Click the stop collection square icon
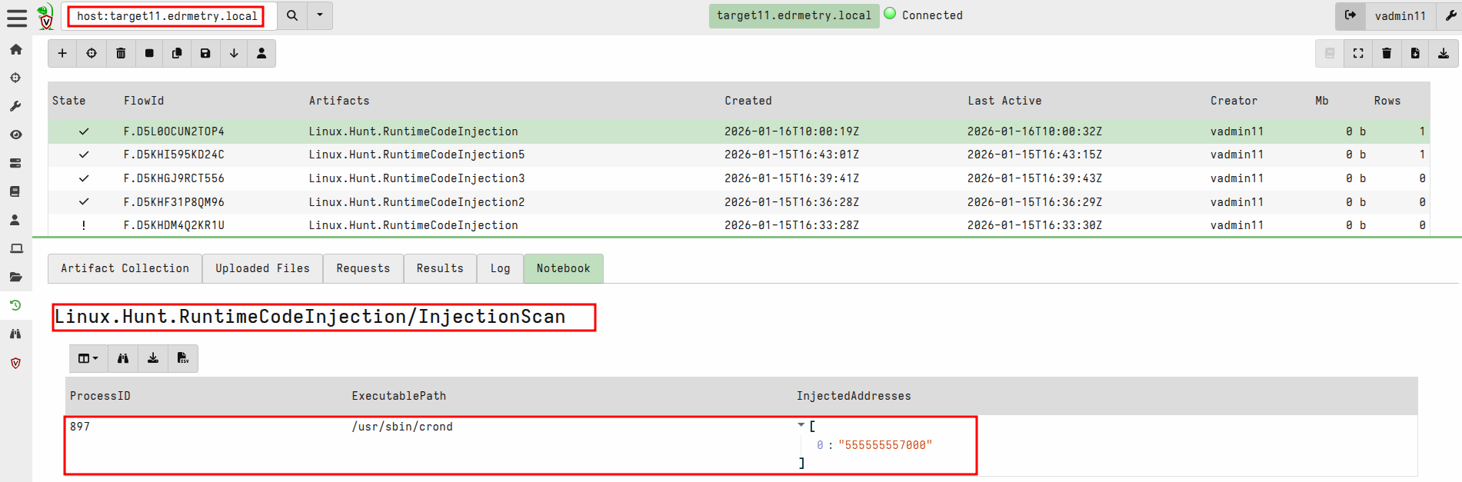 coord(149,53)
